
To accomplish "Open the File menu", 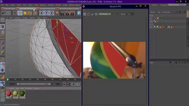I will (2, 5).
